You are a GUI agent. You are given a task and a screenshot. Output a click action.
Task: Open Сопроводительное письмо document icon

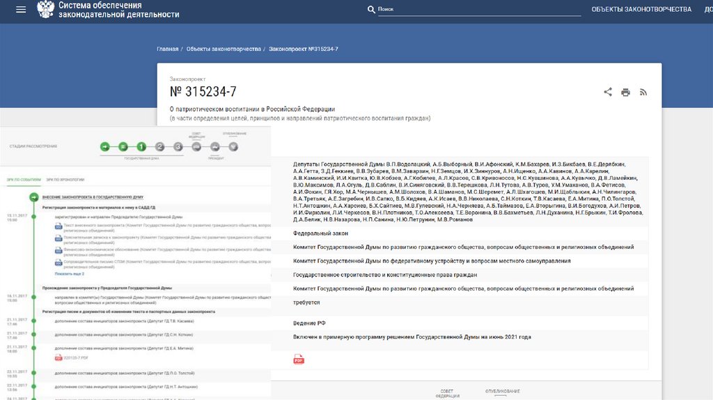click(58, 263)
